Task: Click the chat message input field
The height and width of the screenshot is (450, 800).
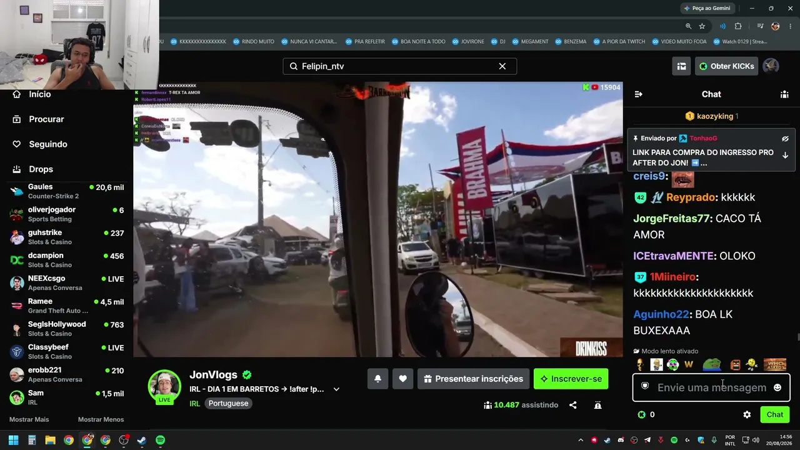Action: (x=711, y=387)
